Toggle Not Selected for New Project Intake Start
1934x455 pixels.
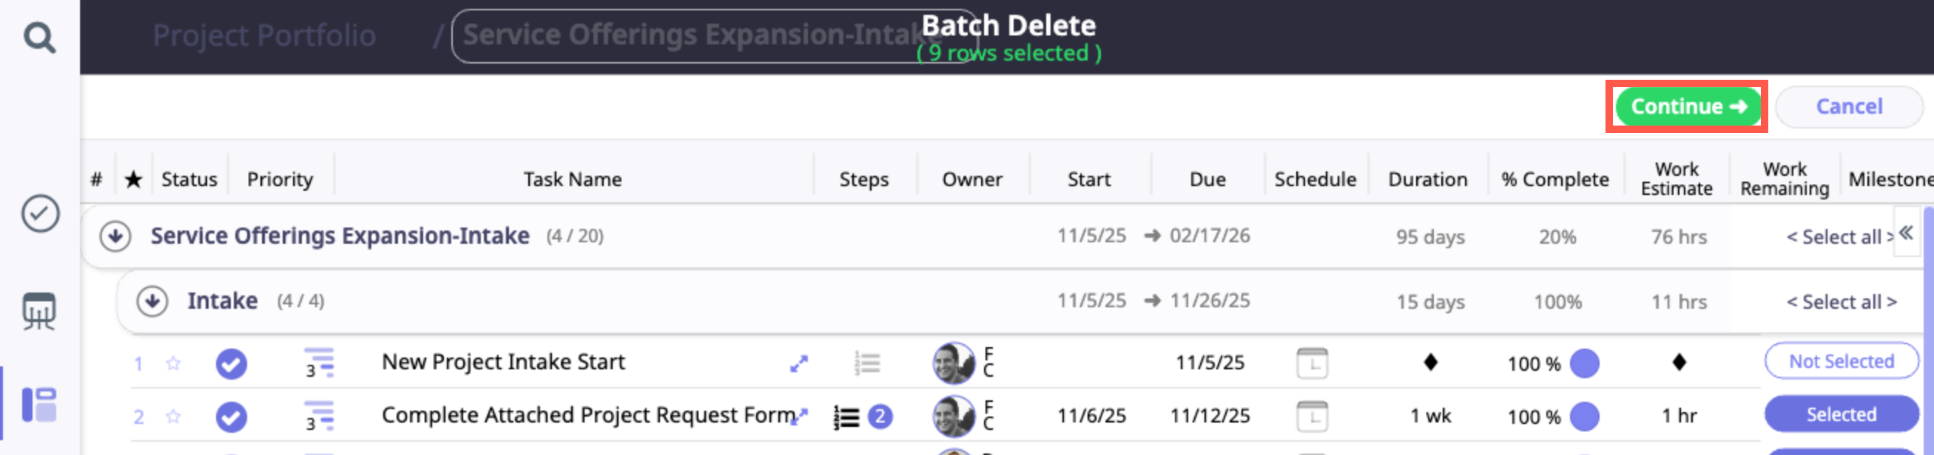point(1840,362)
